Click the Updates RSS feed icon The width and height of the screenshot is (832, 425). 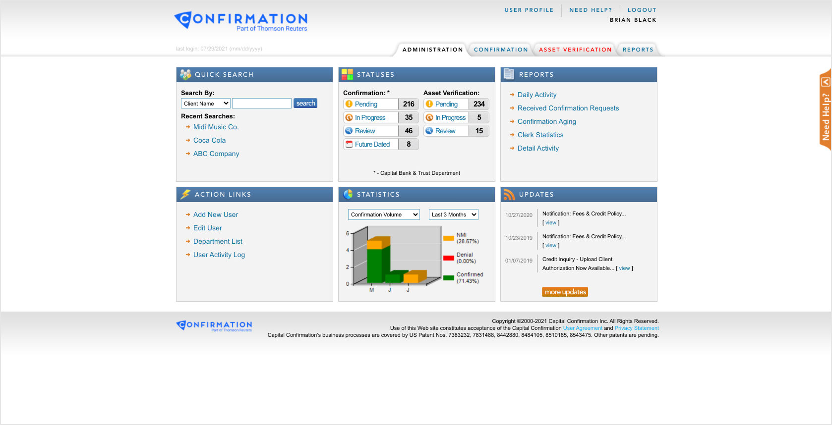(509, 194)
